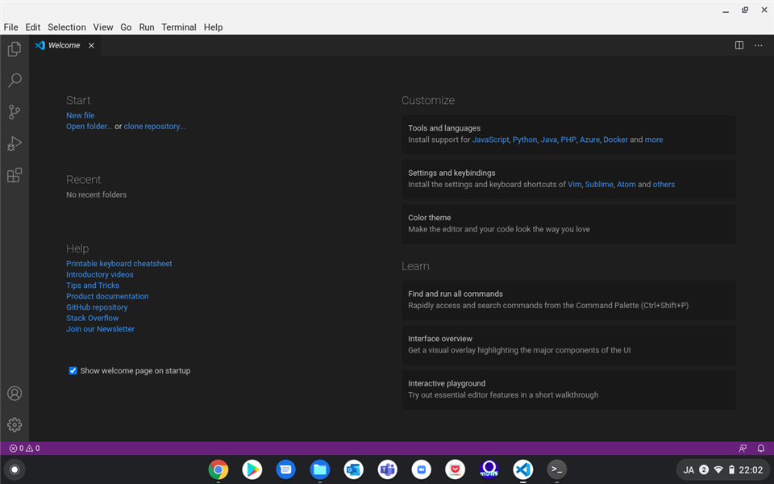The height and width of the screenshot is (484, 774).
Task: Open the File menu
Action: click(x=10, y=27)
